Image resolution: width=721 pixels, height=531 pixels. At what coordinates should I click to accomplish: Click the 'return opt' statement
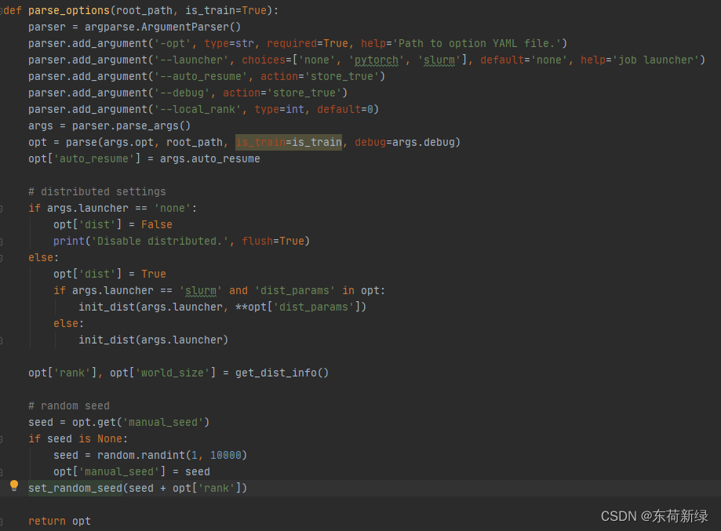point(60,522)
